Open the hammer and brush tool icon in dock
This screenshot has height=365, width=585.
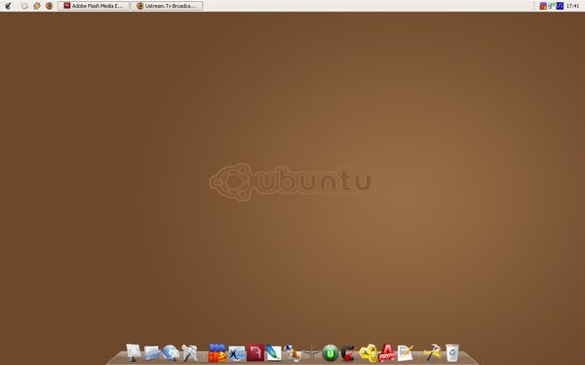pos(189,352)
